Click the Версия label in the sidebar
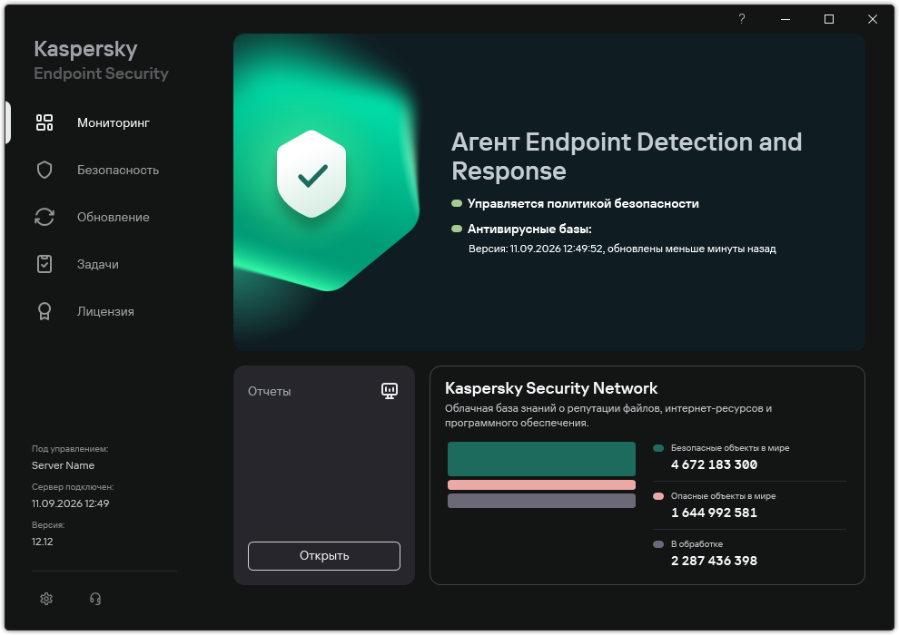The height and width of the screenshot is (635, 899). [48, 525]
